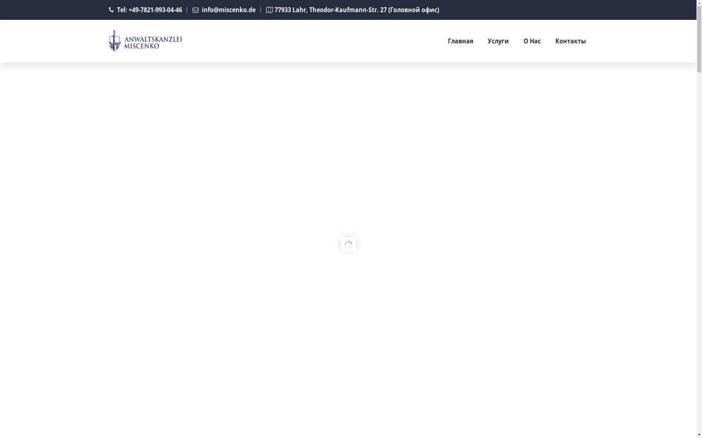Viewport: 702px width, 438px height.
Task: Click the scrollbar up arrow
Action: [x=698, y=3]
